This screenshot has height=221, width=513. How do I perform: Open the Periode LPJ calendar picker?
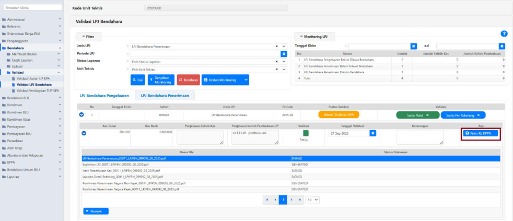pos(284,54)
